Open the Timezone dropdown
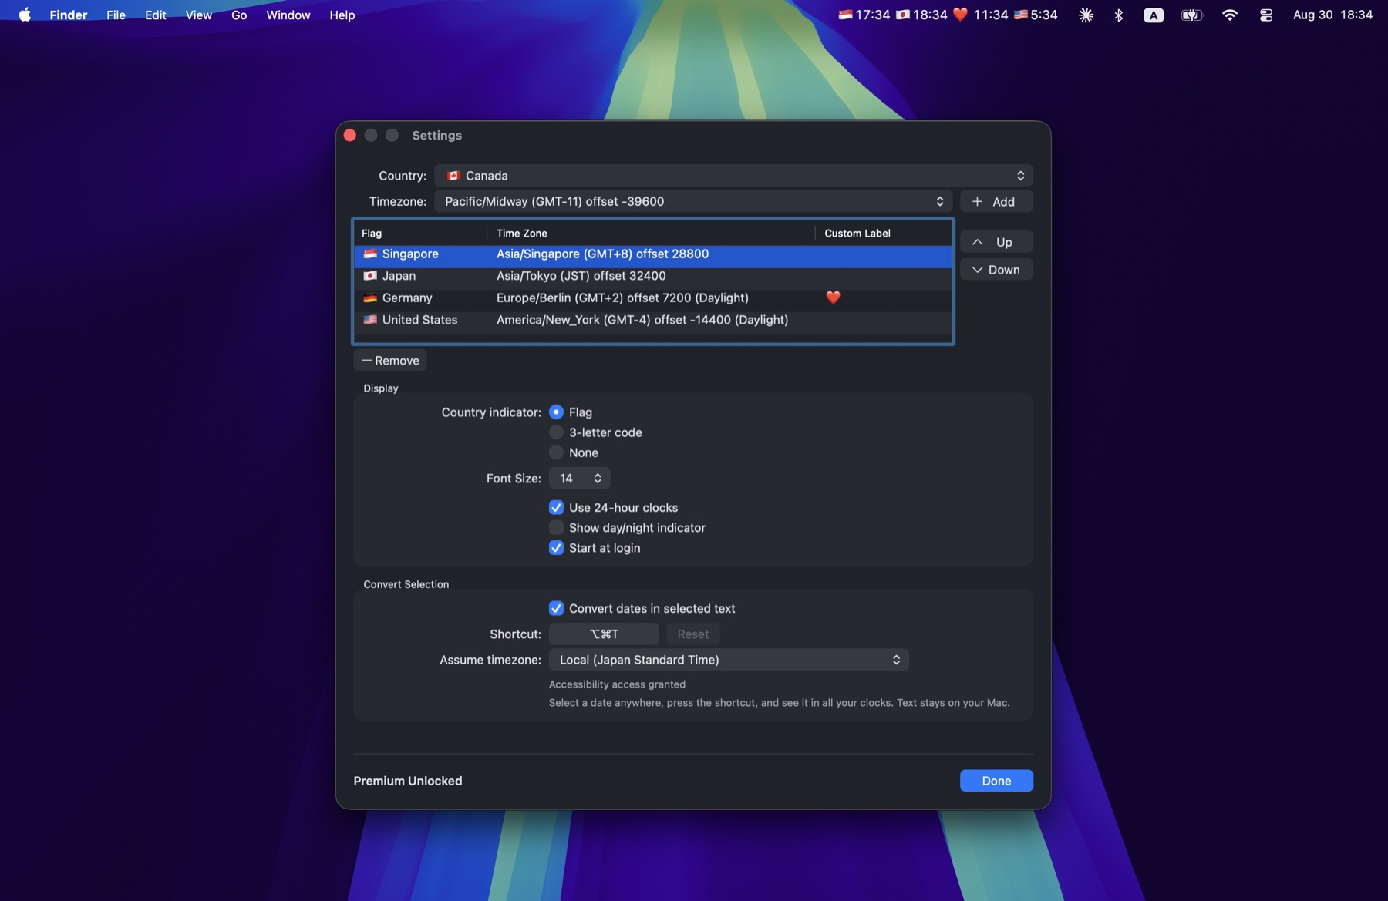The image size is (1388, 901). [693, 201]
